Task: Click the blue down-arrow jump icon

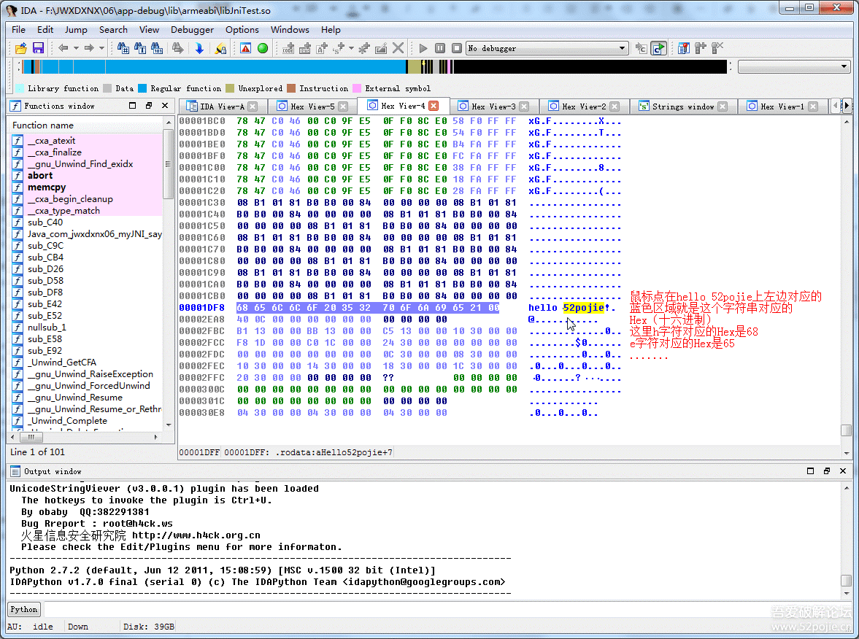Action: pyautogui.click(x=199, y=48)
